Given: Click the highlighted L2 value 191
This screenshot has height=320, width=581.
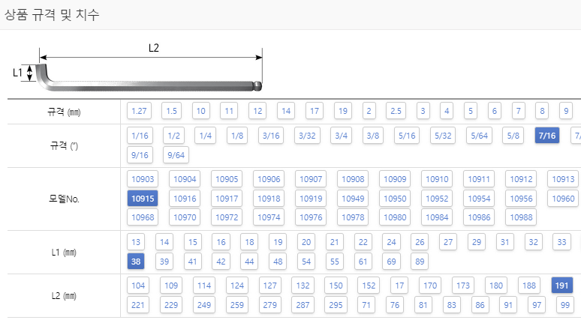Looking at the screenshot, I should [x=561, y=286].
